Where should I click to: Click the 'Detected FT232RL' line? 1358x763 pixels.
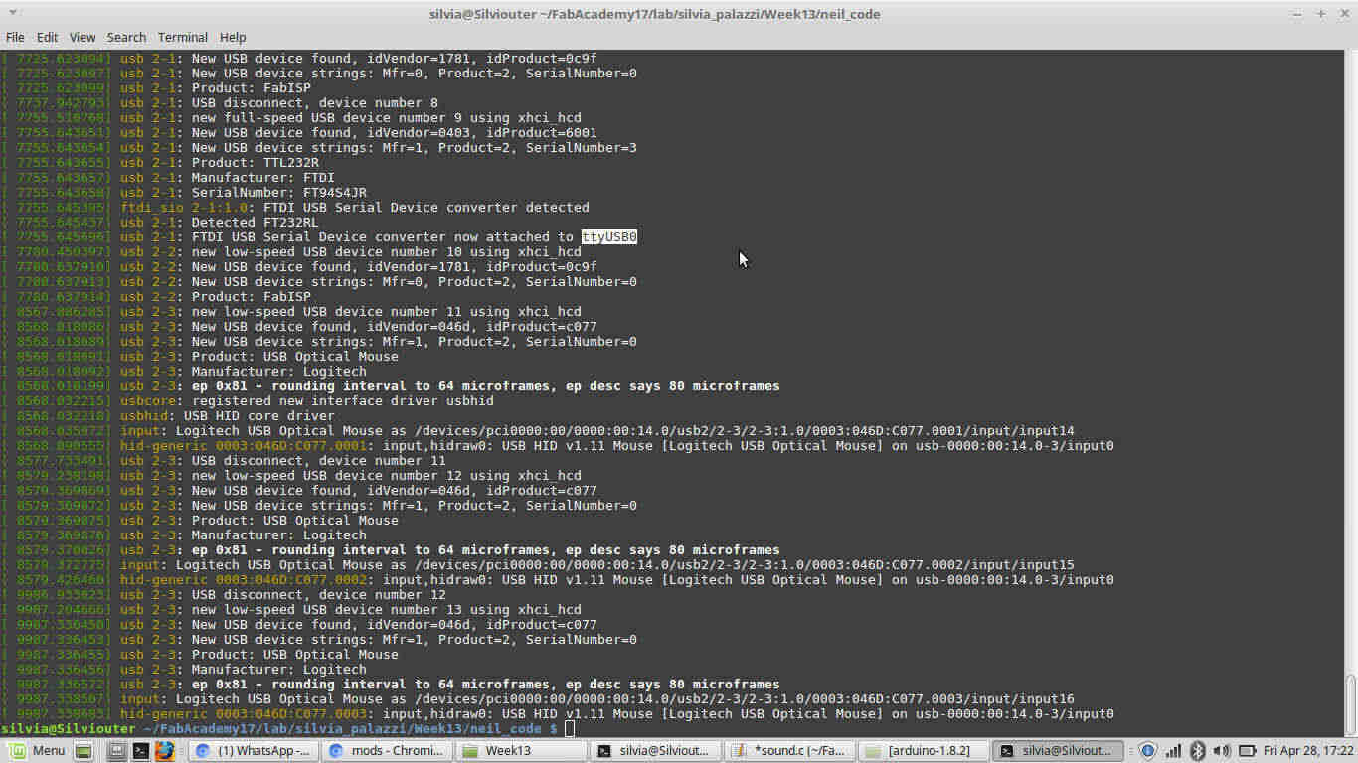[x=255, y=223]
